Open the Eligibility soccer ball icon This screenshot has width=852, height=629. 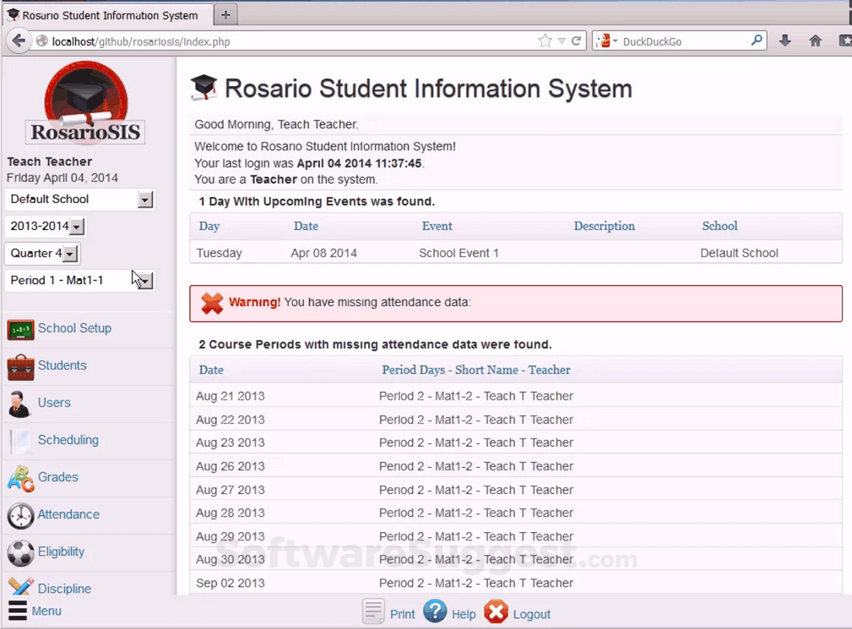(21, 552)
